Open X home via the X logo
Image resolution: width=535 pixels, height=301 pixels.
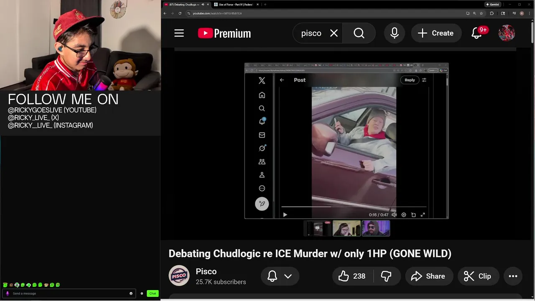[262, 81]
